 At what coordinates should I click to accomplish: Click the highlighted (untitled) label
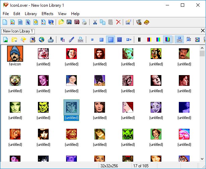click(x=71, y=118)
